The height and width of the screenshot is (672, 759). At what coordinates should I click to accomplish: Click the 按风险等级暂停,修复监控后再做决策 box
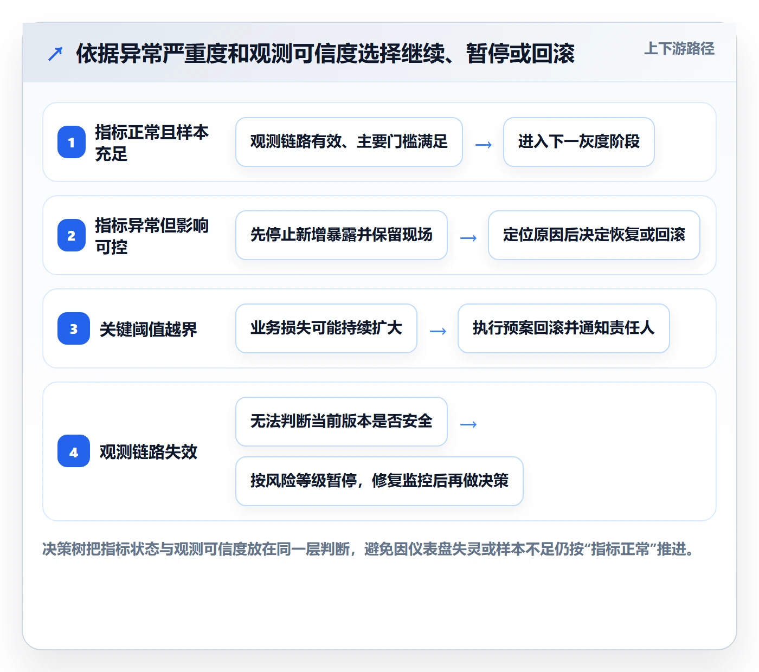click(379, 481)
